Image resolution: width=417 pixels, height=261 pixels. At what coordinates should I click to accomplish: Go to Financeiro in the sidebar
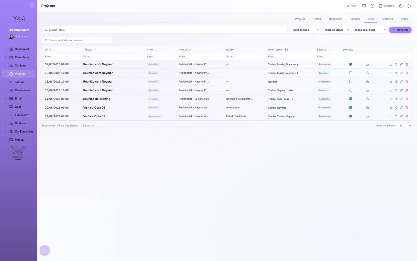(x=18, y=115)
